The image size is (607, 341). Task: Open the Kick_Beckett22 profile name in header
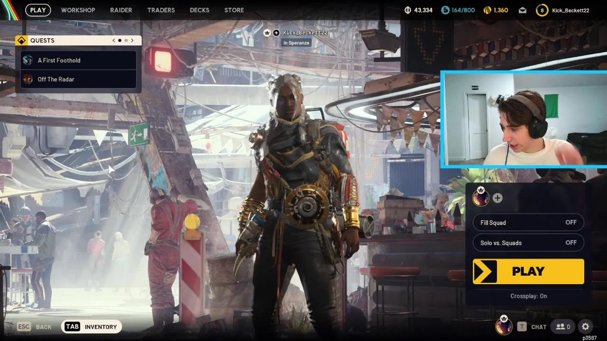click(570, 10)
